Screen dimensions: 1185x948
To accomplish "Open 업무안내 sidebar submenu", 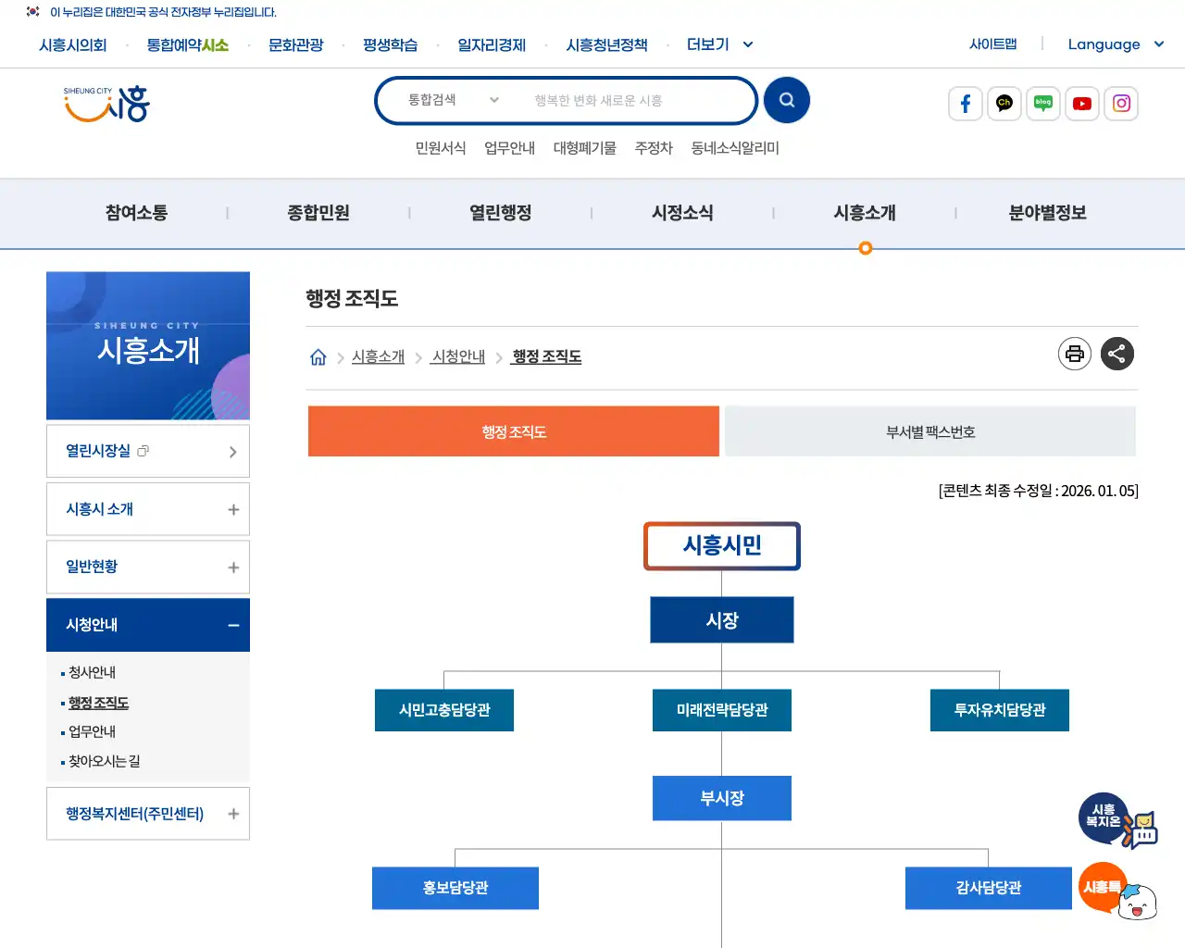I will pyautogui.click(x=93, y=731).
